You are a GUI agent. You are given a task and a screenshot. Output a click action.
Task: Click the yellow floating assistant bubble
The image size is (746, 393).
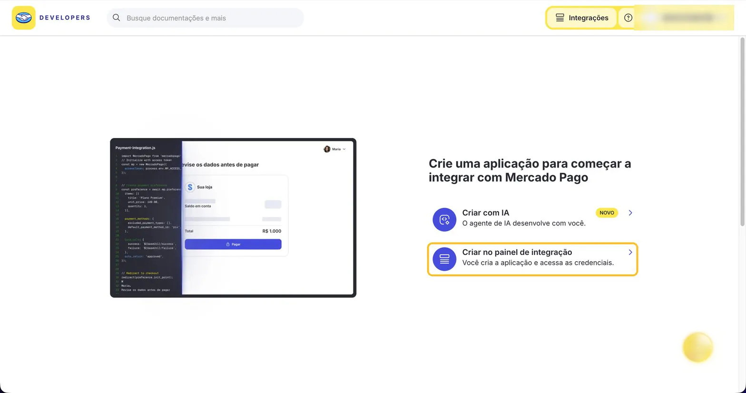tap(697, 347)
